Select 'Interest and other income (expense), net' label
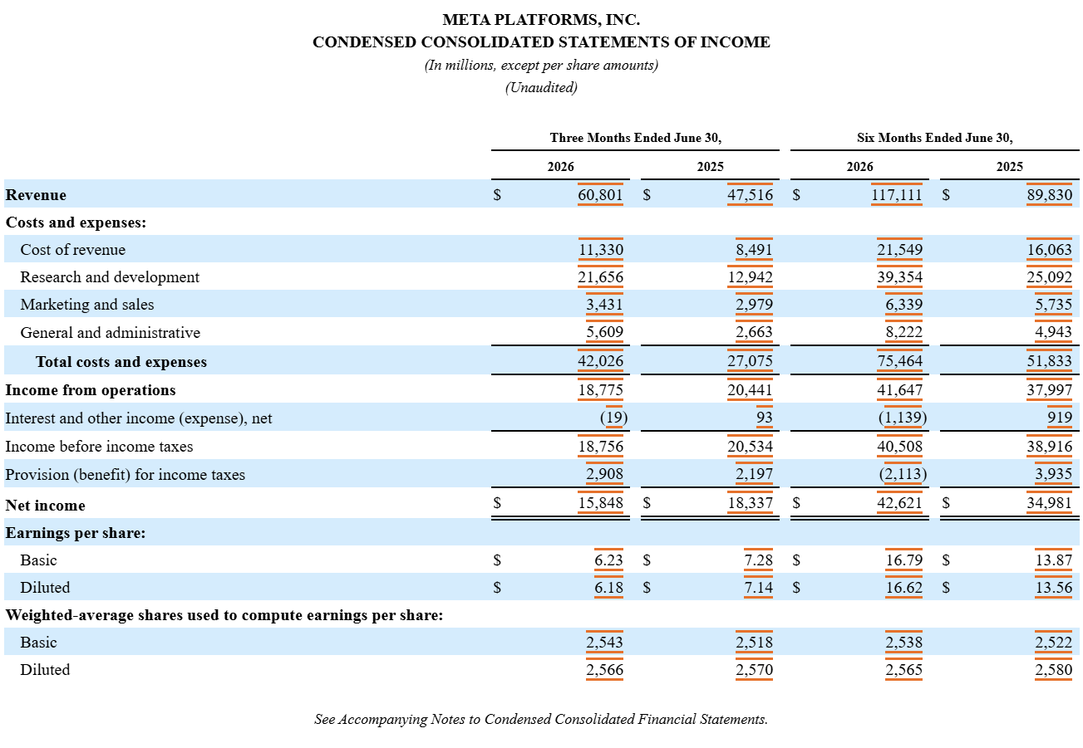This screenshot has height=748, width=1083. 139,418
